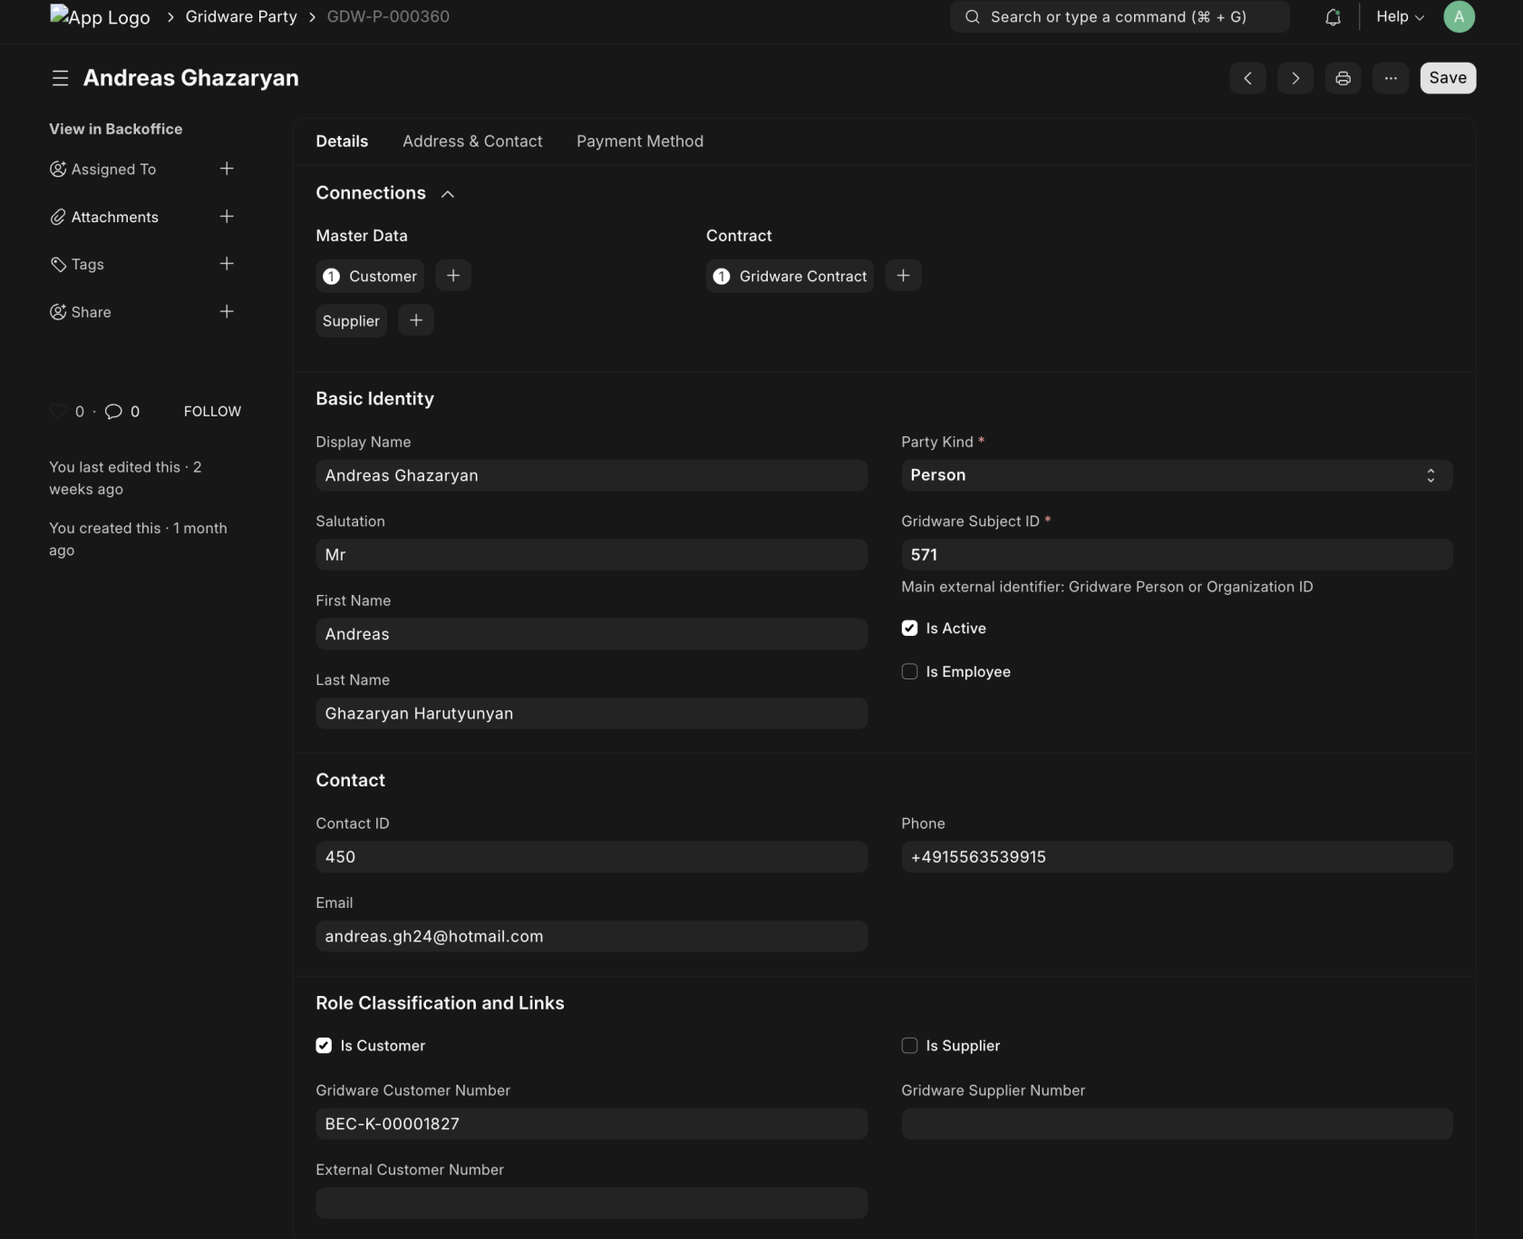Go to next record arrow
Image resolution: width=1523 pixels, height=1239 pixels.
point(1295,78)
